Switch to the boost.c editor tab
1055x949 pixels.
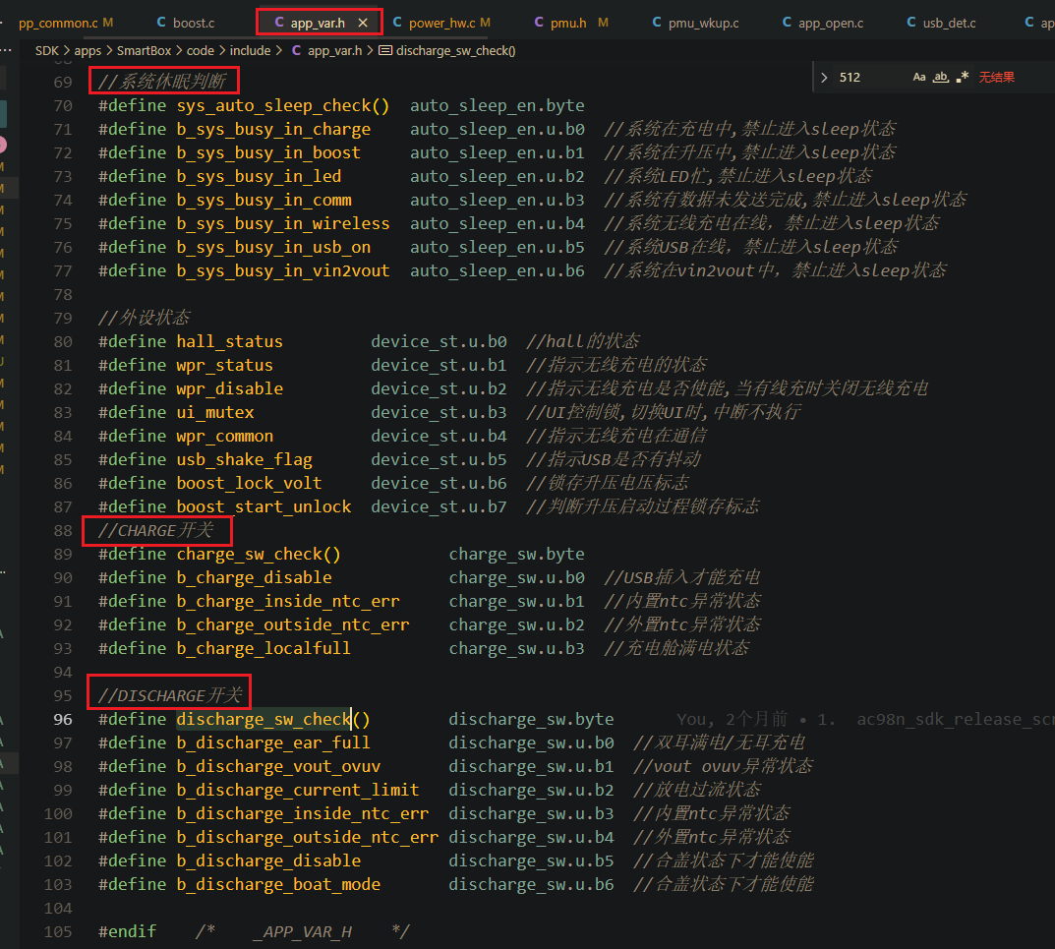(186, 23)
